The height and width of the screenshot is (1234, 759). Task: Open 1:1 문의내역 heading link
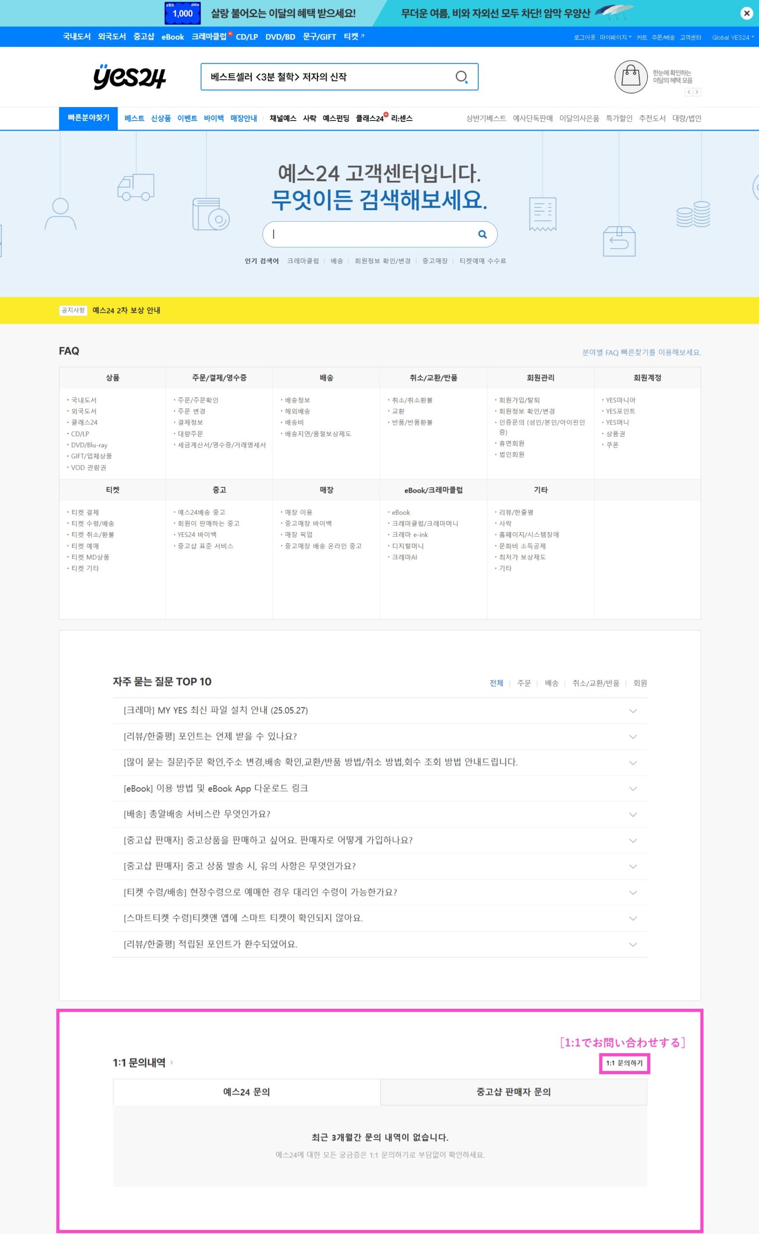tap(143, 1062)
